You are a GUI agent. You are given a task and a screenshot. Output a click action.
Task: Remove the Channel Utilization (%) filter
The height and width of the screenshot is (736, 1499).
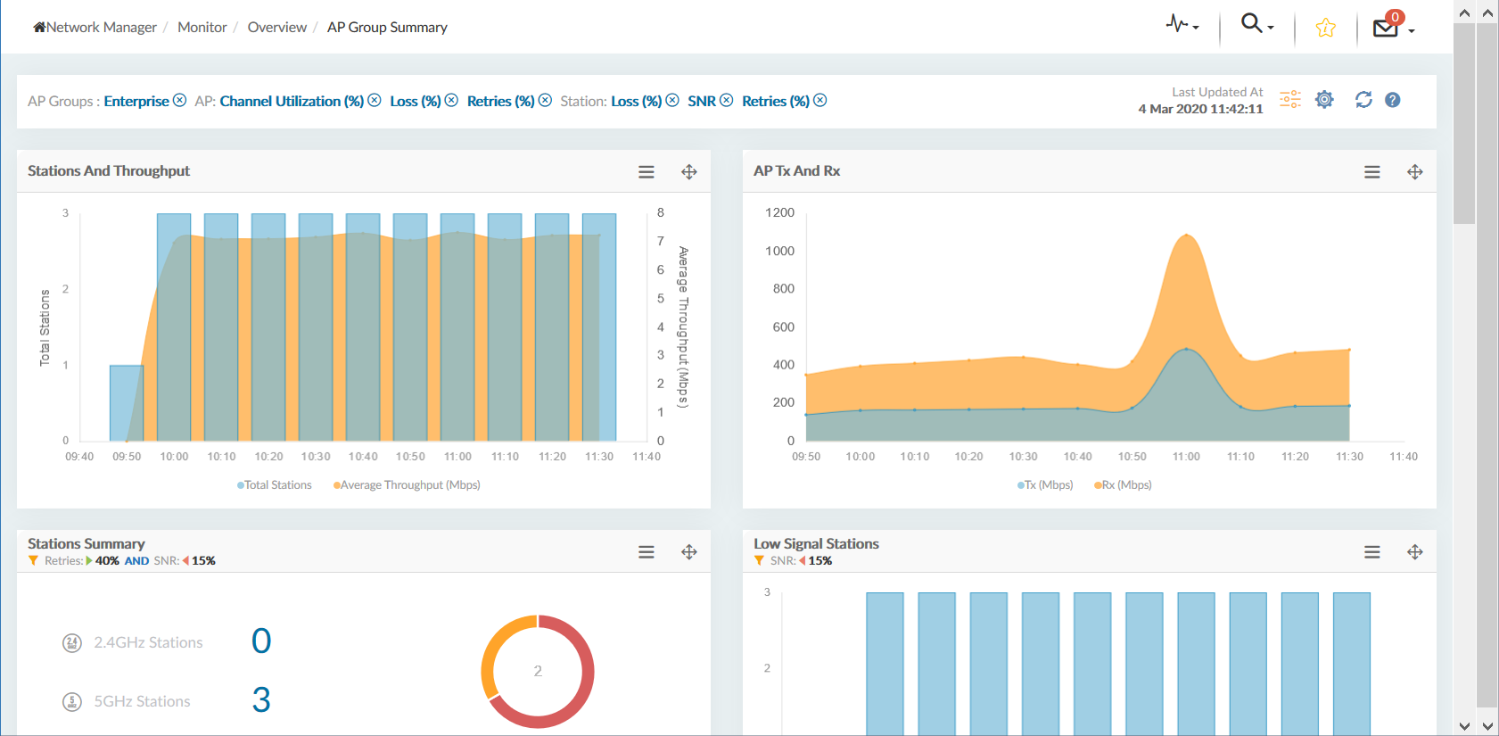[x=375, y=100]
